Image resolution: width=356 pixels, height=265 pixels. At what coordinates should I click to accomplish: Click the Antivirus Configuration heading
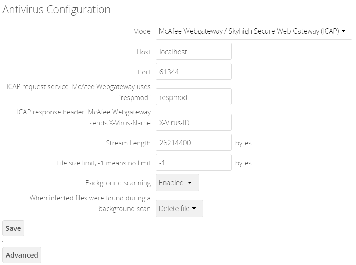[56, 10]
